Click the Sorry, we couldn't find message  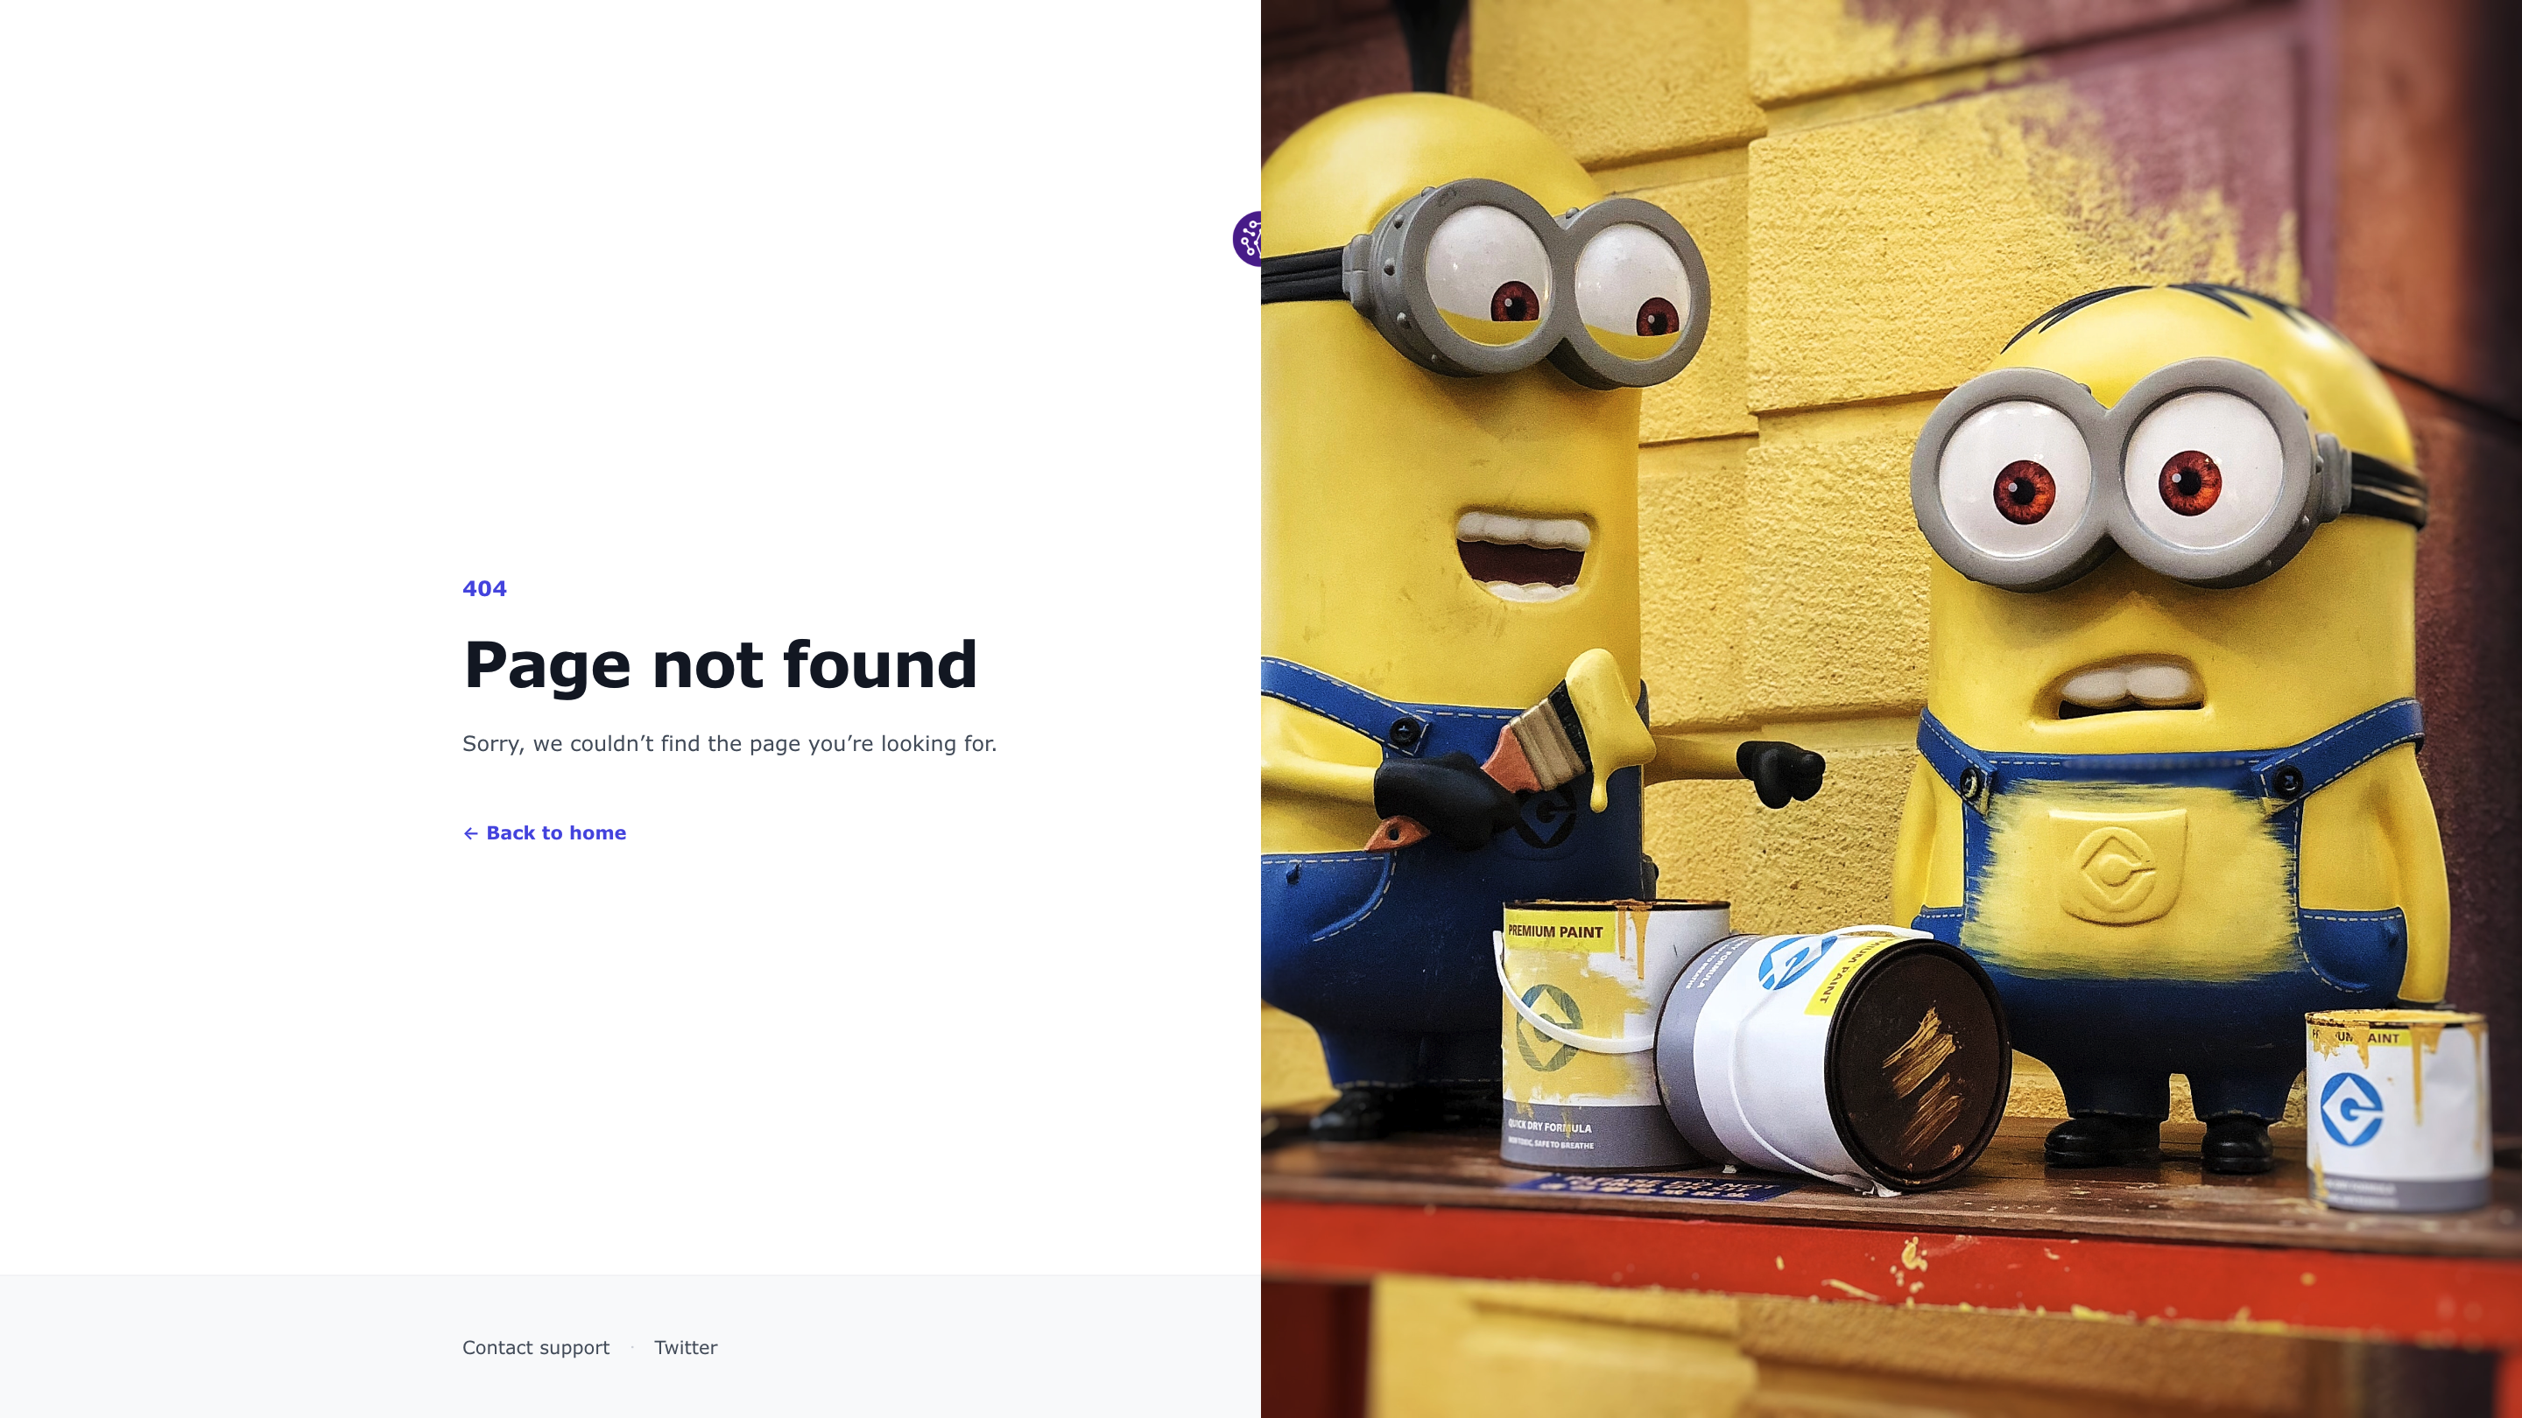tap(729, 744)
